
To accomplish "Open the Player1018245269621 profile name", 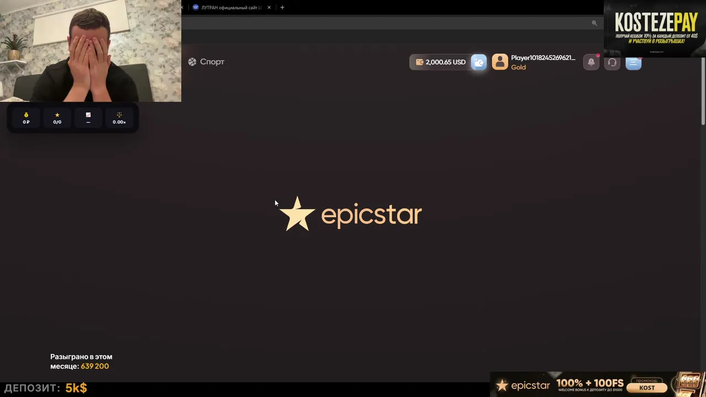I will click(543, 58).
